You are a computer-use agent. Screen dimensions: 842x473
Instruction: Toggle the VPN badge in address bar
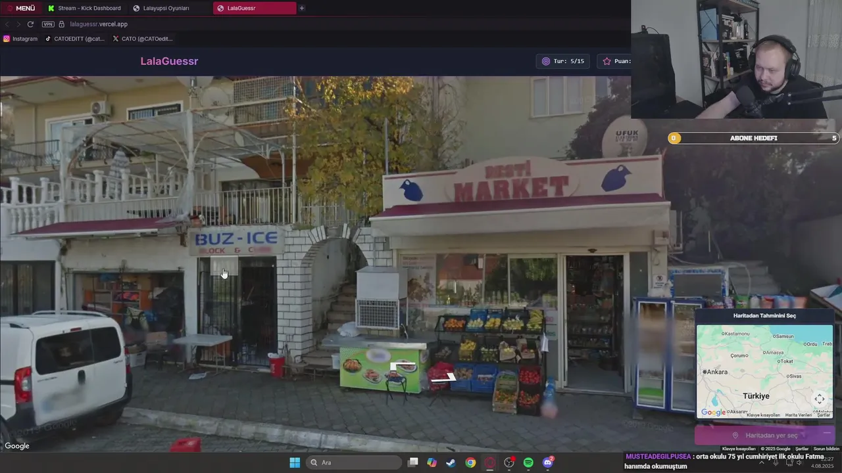pos(48,24)
